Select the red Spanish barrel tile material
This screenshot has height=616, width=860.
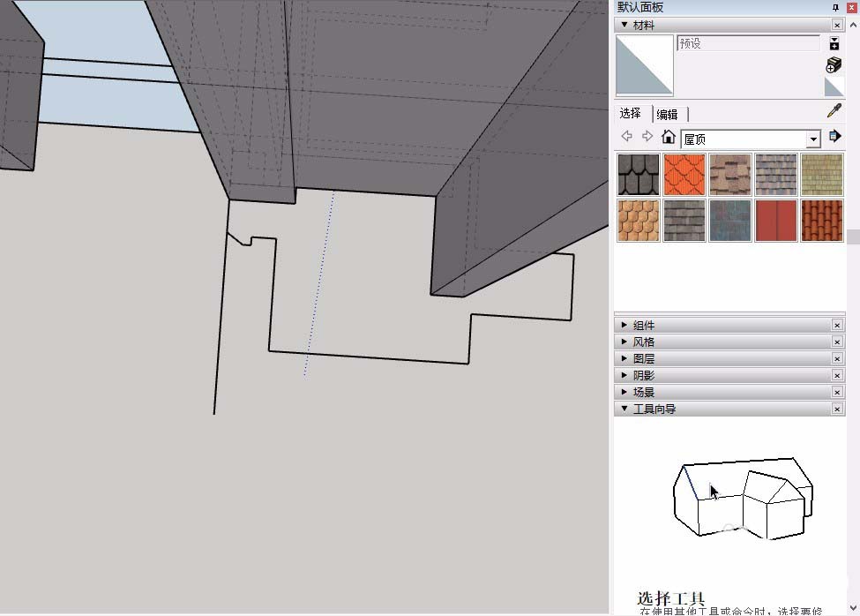tap(821, 221)
